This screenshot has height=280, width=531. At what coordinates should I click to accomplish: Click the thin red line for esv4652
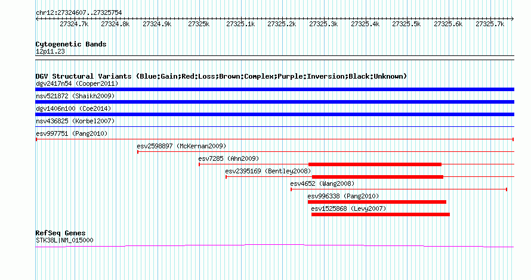coord(399,189)
